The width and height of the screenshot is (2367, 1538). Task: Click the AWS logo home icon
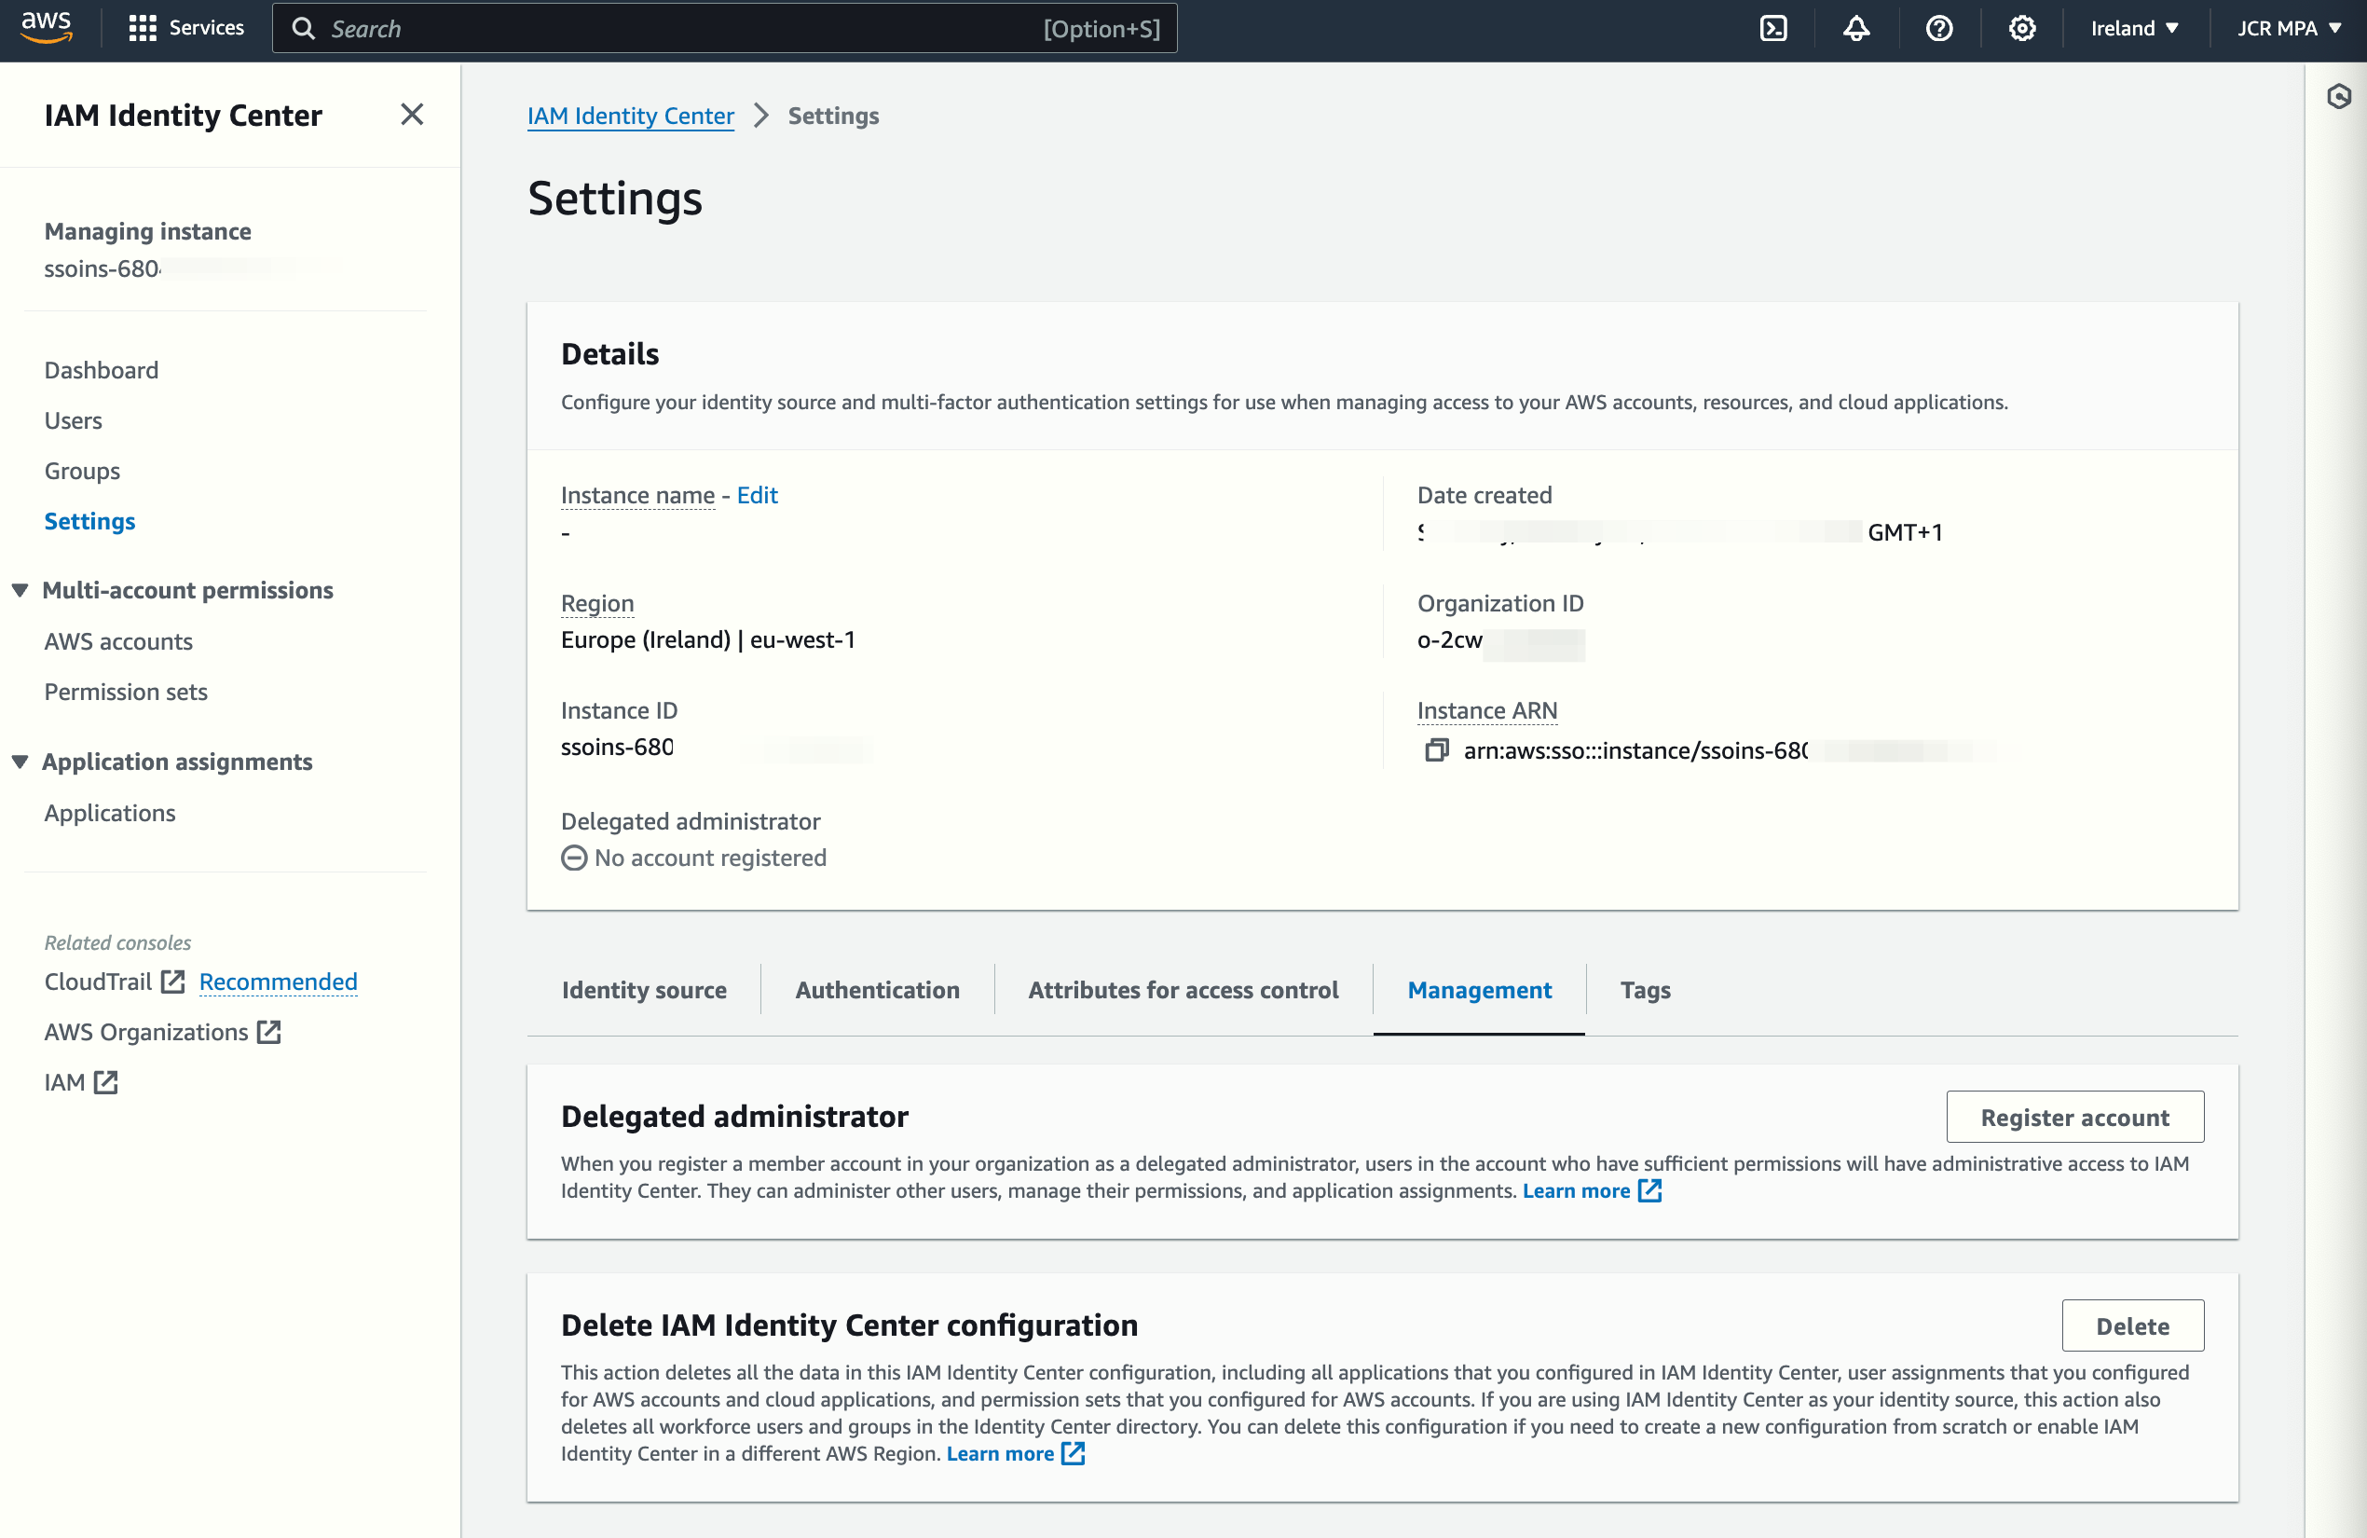[46, 27]
